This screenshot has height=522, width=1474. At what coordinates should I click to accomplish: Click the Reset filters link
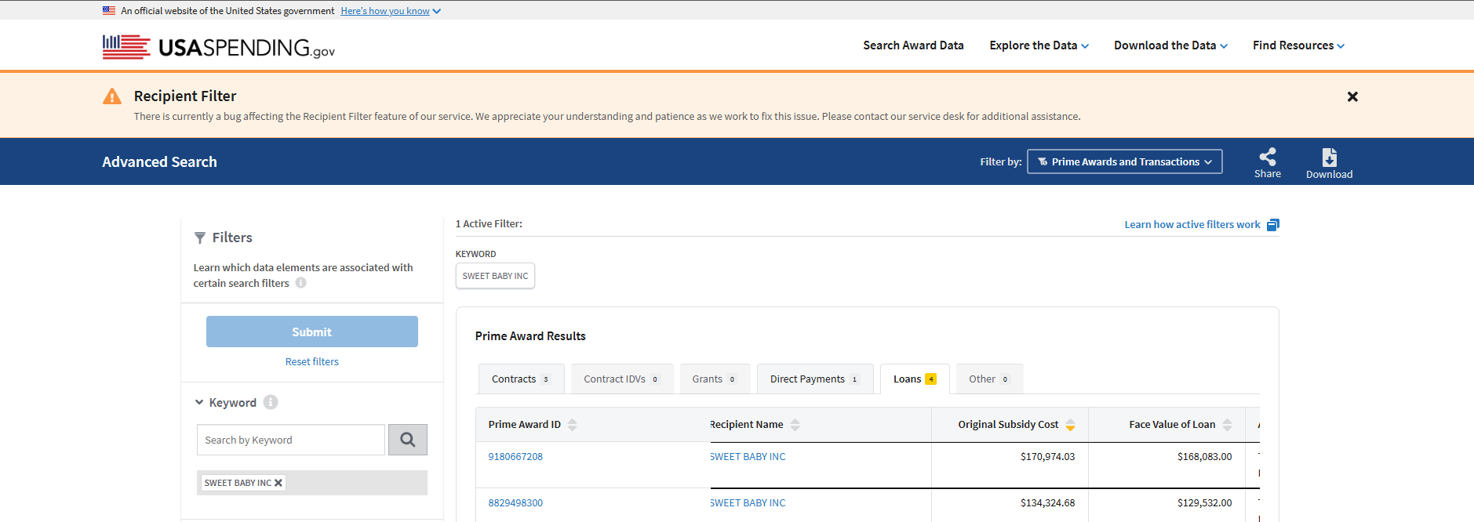pos(311,361)
